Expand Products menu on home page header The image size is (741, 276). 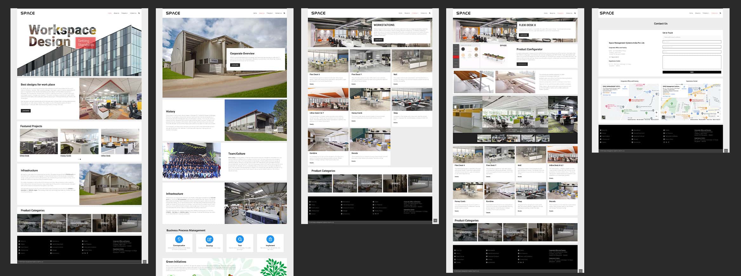pos(124,13)
